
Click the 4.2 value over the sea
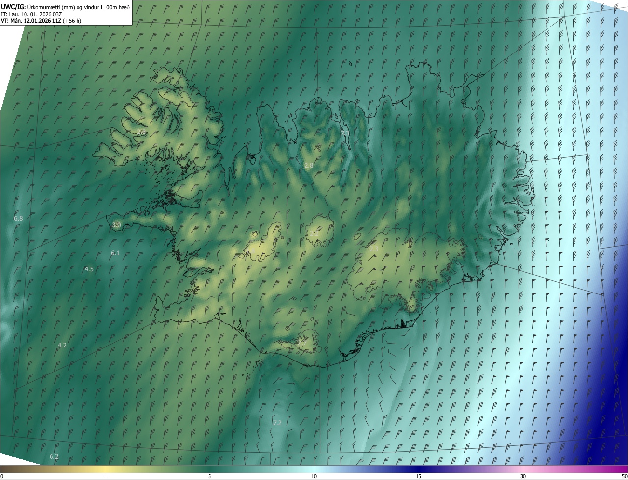pos(62,345)
